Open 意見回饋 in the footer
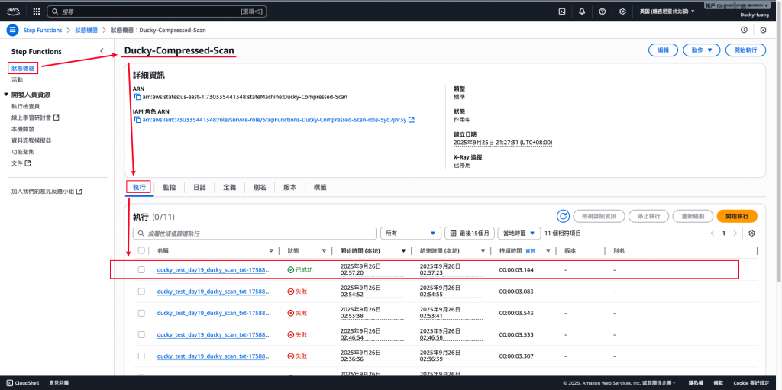 pyautogui.click(x=59, y=383)
